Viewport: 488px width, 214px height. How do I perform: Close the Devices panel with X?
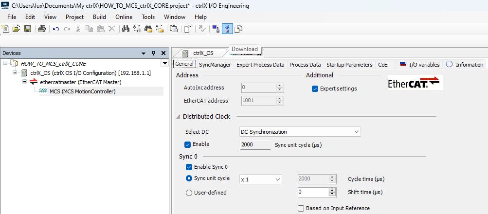pyautogui.click(x=163, y=53)
